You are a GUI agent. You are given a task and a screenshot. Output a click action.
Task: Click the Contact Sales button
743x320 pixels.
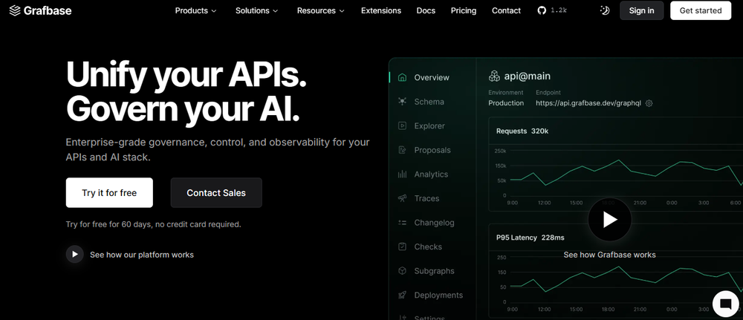pos(216,193)
